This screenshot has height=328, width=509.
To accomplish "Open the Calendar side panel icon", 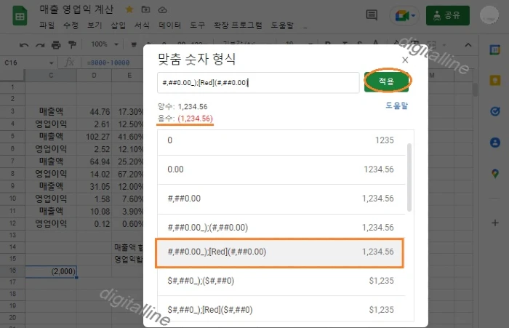I will [494, 49].
